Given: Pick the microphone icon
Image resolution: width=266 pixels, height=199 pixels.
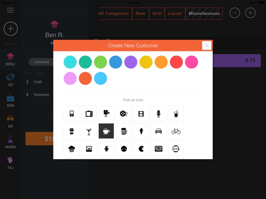Looking at the screenshot, I should (x=159, y=113).
